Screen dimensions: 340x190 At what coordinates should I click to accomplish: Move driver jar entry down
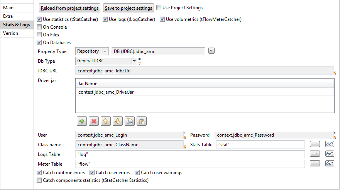tap(118, 121)
